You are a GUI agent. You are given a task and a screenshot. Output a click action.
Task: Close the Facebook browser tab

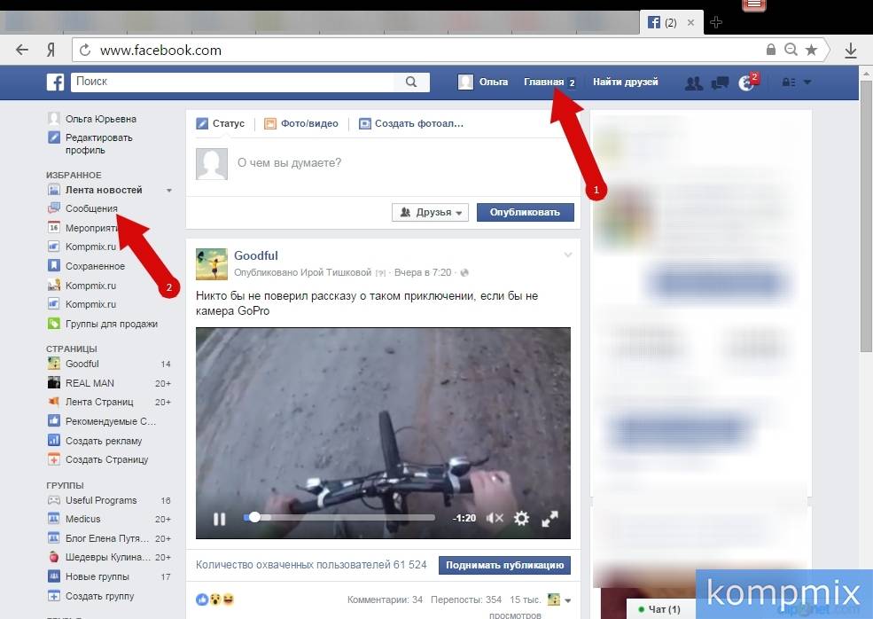tap(690, 22)
